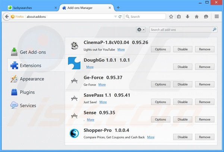
Task: Show More details for DoughGo
Action: 90,67
